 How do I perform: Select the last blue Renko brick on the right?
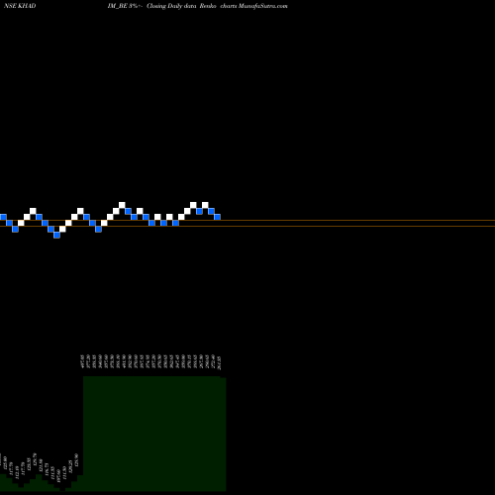217,217
